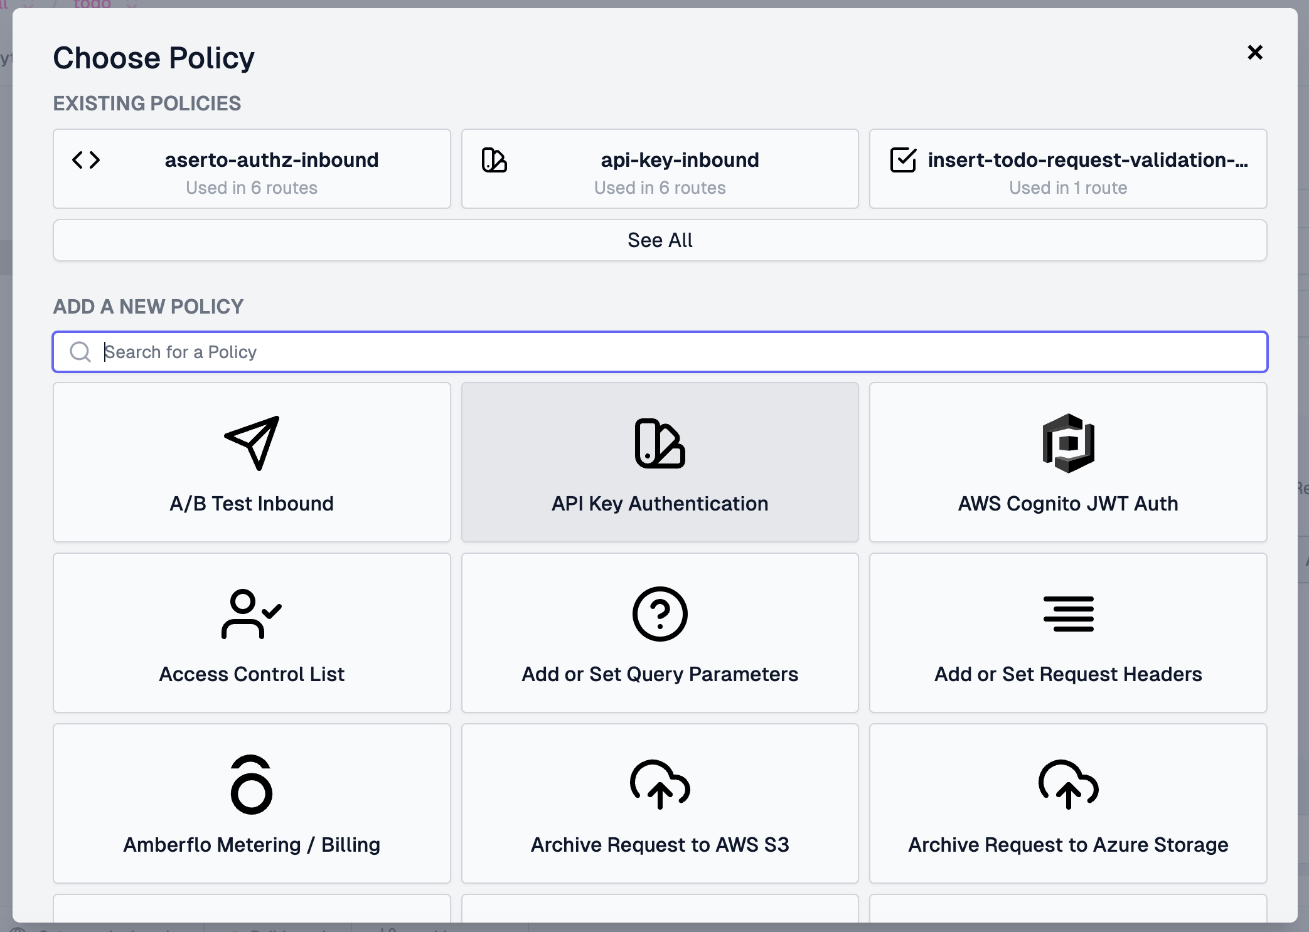
Task: Click the ADD A NEW POLICY heading
Action: (148, 306)
